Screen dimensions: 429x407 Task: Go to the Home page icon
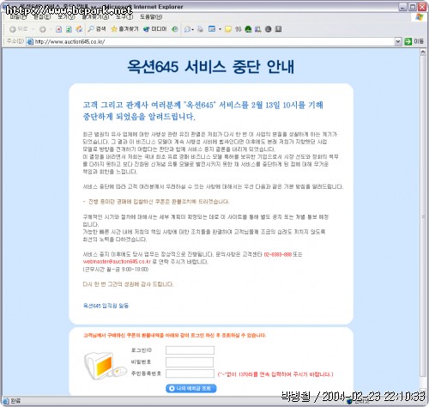point(79,29)
